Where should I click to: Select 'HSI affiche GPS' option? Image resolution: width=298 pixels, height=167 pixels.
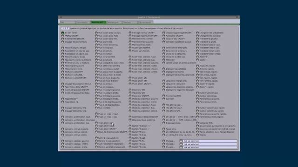coord(163,111)
